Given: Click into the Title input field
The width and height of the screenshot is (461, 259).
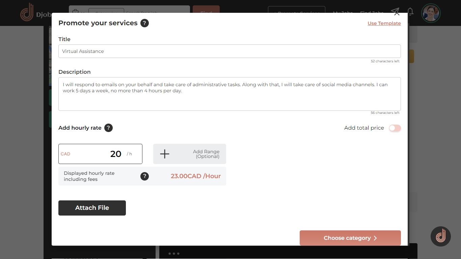Looking at the screenshot, I should point(229,51).
